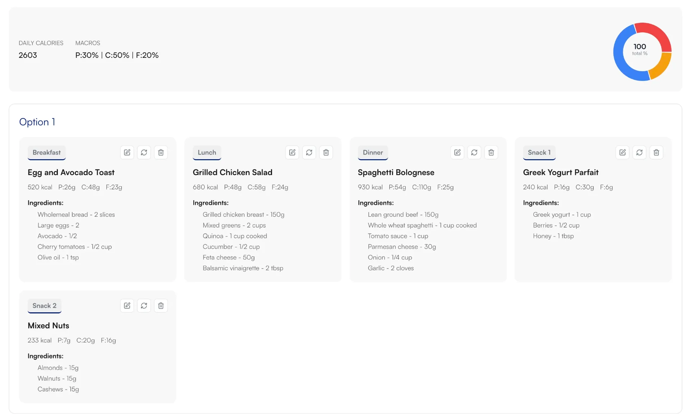Open the Lunch edit pencil icon

click(x=292, y=152)
